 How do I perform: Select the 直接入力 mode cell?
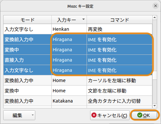point(28,60)
